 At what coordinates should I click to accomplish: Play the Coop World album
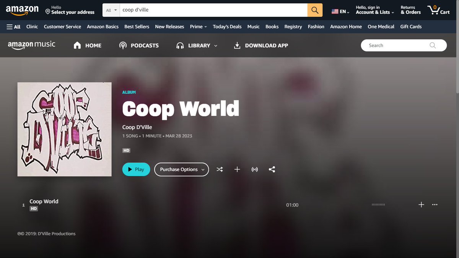(x=136, y=169)
